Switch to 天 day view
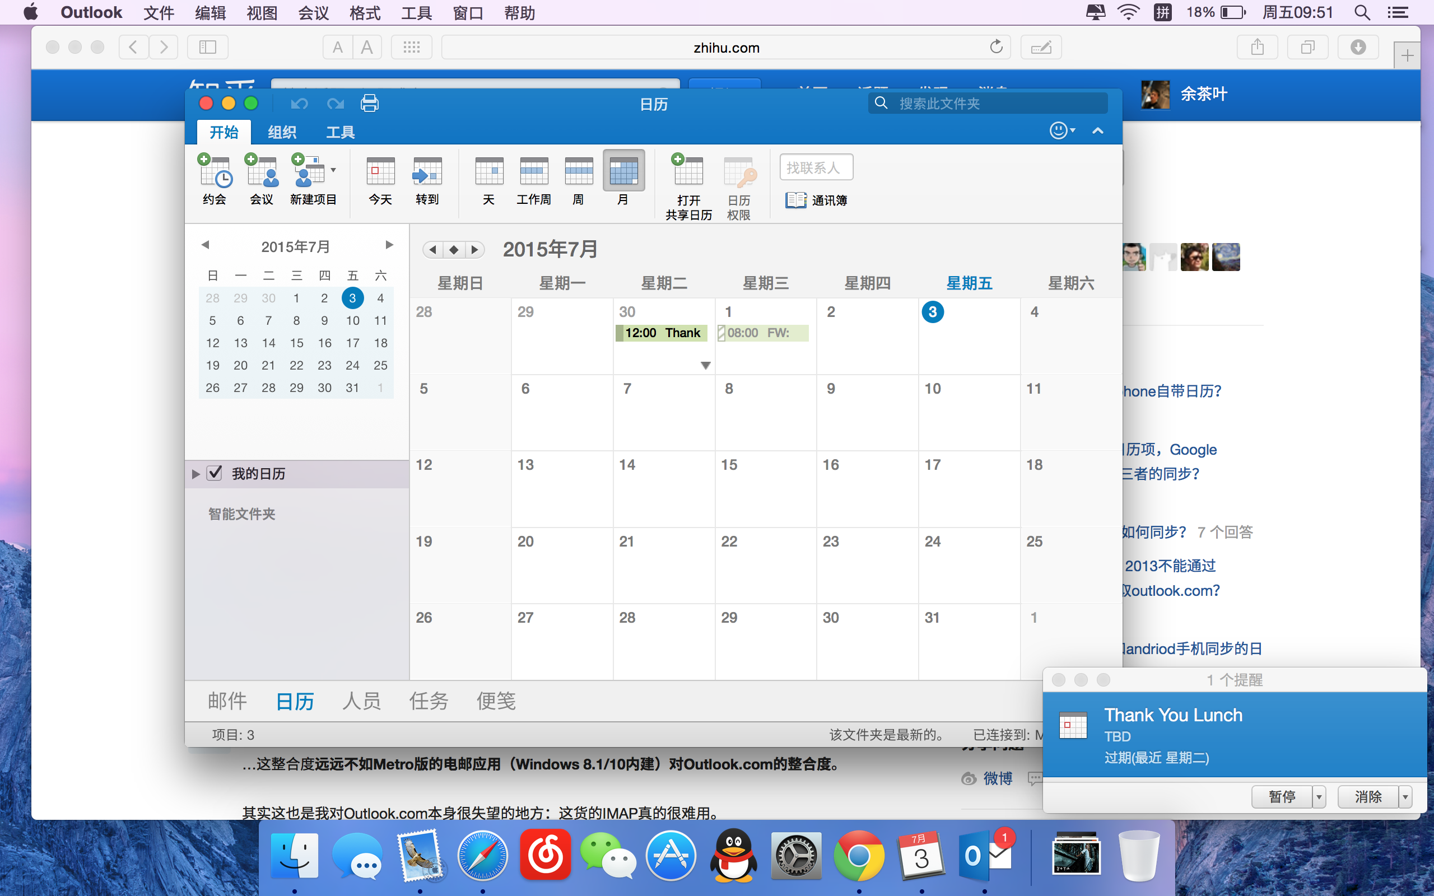Viewport: 1434px width, 896px height. tap(489, 180)
